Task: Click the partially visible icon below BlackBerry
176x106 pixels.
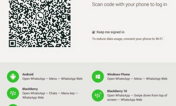Action: pos(13,105)
